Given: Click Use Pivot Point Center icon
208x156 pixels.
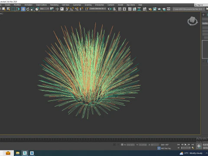Looking at the screenshot, I should (x=52, y=9).
